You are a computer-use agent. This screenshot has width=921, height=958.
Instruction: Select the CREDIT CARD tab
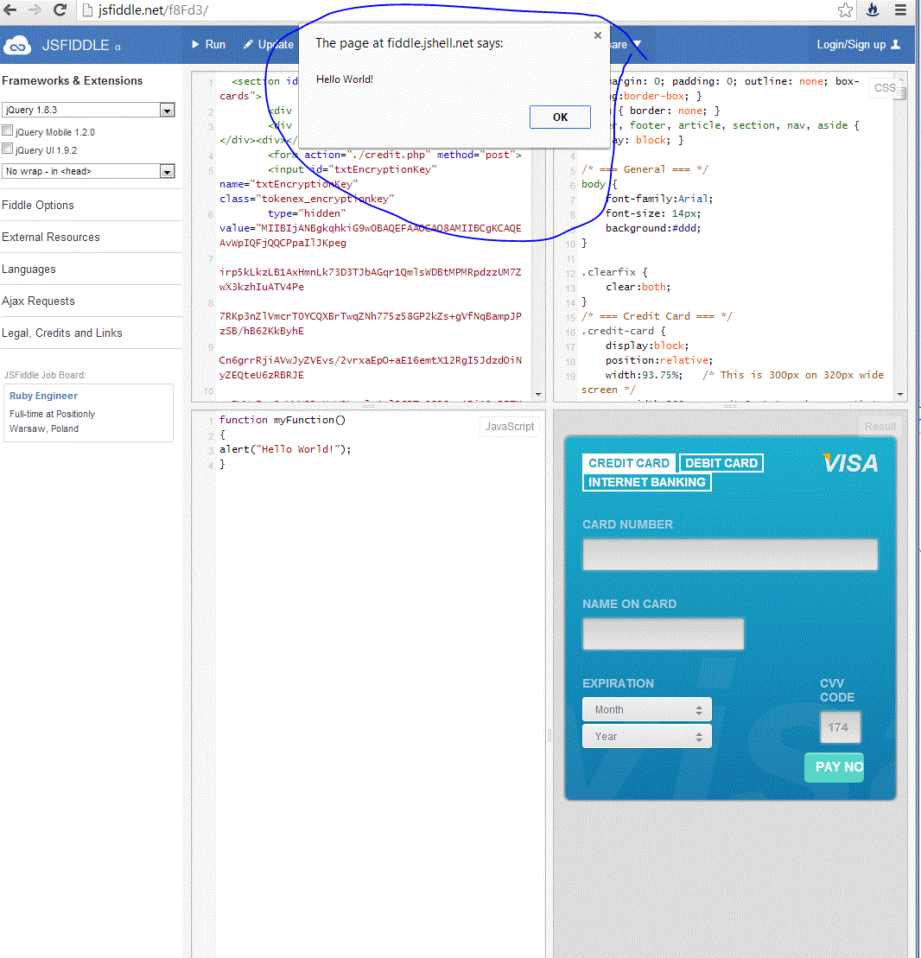(629, 463)
